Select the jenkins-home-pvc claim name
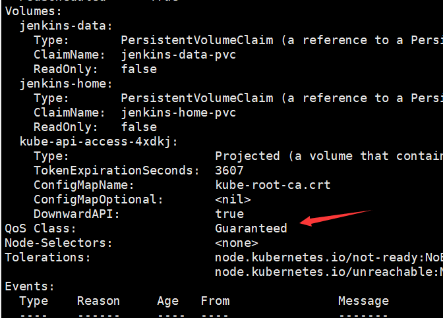 tap(179, 113)
